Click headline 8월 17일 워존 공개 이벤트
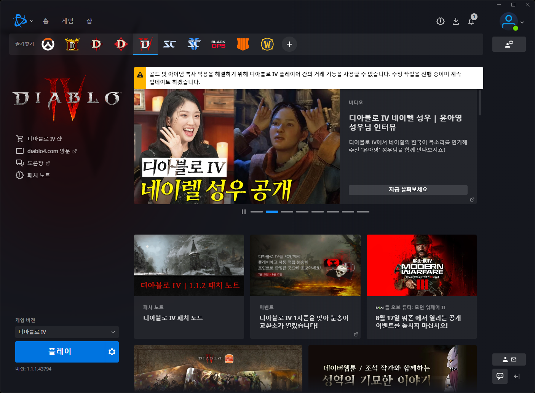This screenshot has height=393, width=535. pos(418,322)
